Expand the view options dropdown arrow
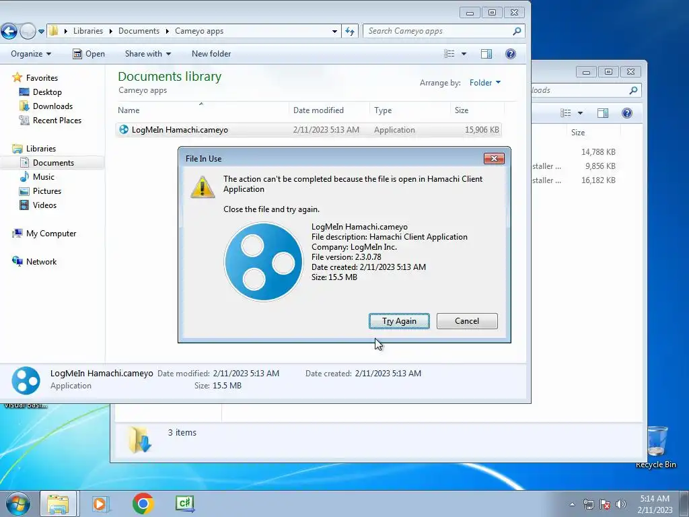 [x=464, y=54]
